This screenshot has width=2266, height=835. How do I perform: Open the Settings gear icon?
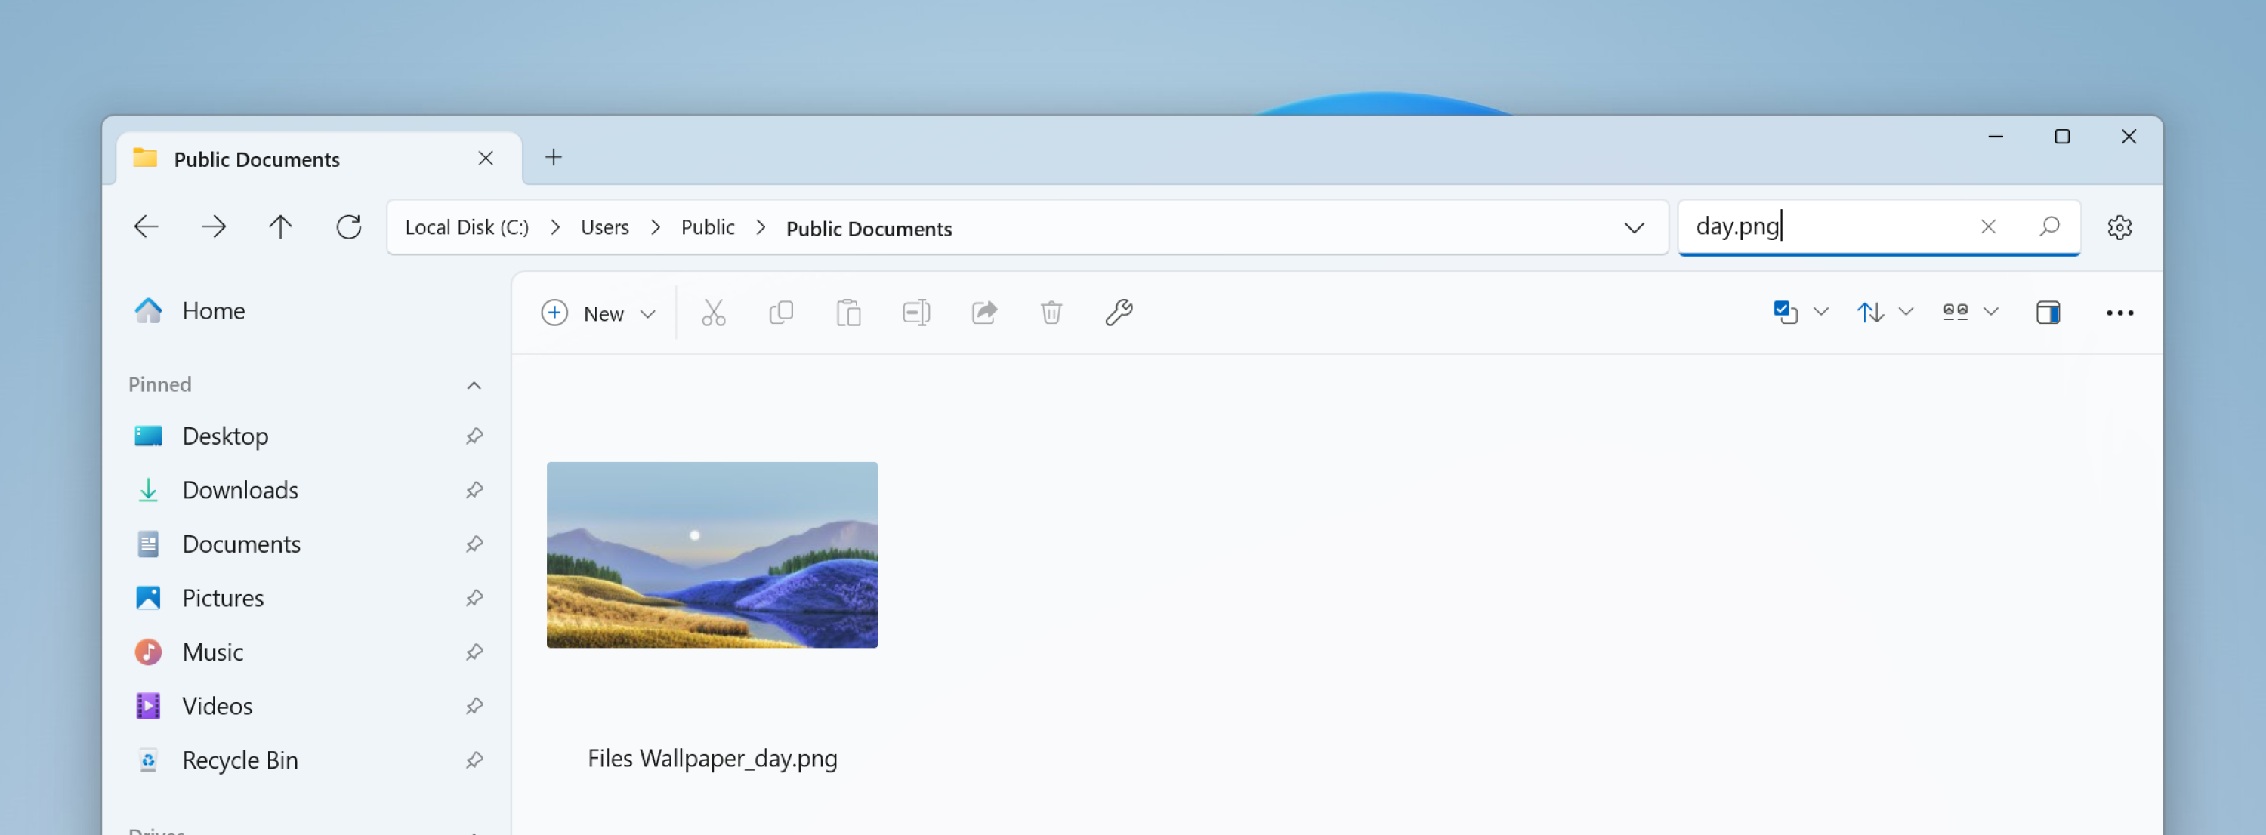point(2120,226)
